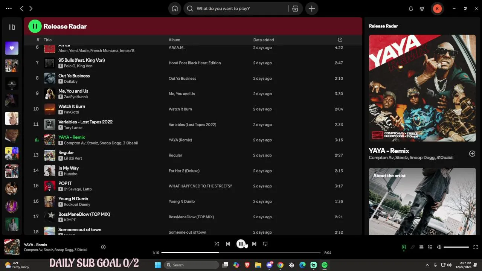482x271 pixels.
Task: Sort tracks by duration clock icon
Action: click(340, 40)
